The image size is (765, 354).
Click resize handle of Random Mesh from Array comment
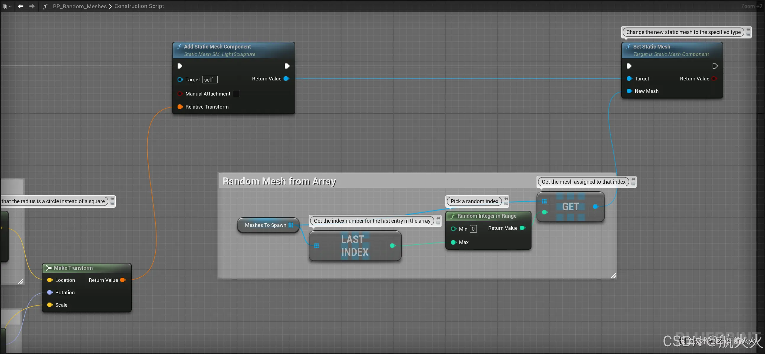click(613, 275)
